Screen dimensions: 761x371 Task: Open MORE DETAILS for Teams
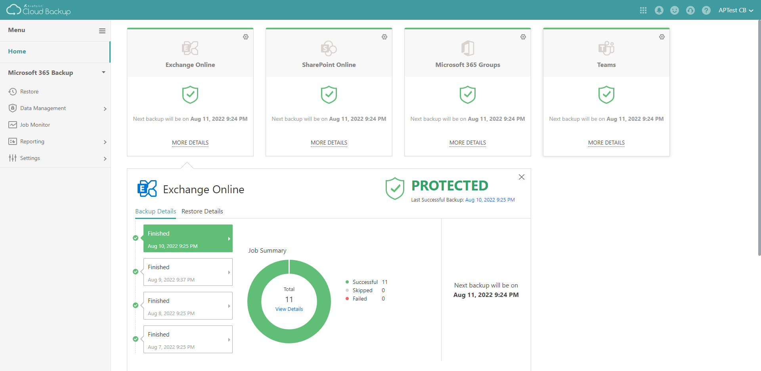pos(606,143)
